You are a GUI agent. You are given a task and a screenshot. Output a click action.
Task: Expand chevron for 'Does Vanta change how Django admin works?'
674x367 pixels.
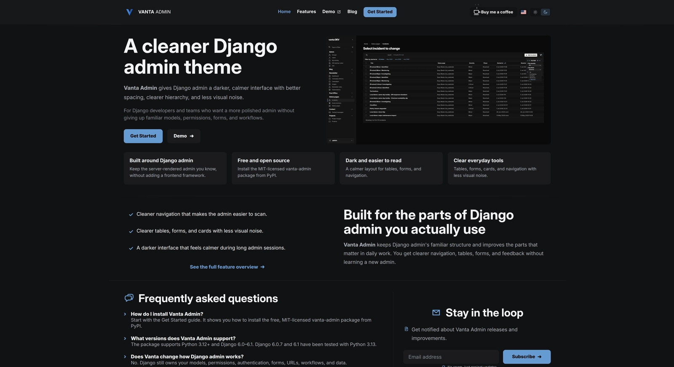[x=125, y=356]
